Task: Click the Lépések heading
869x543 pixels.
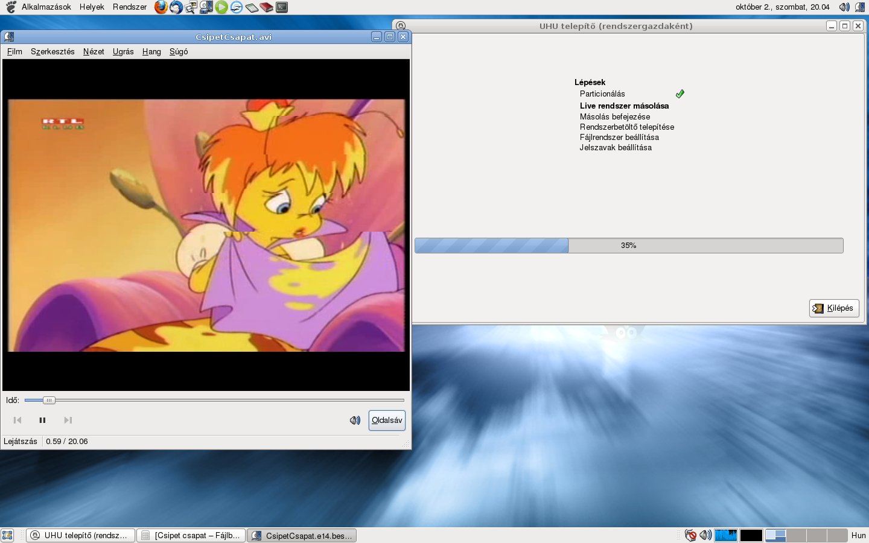Action: 590,82
